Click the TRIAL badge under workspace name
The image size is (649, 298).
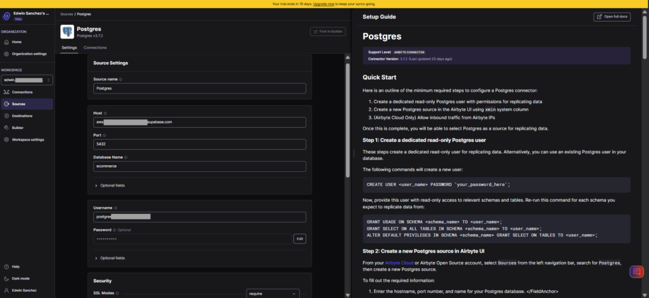(x=18, y=19)
